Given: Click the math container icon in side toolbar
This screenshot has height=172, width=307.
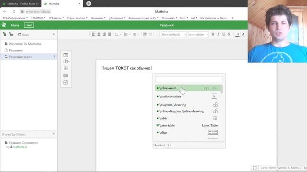Looking at the screenshot, I should pyautogui.click(x=66, y=55).
